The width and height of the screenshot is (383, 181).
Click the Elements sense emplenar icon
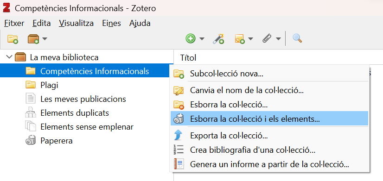[31, 126]
